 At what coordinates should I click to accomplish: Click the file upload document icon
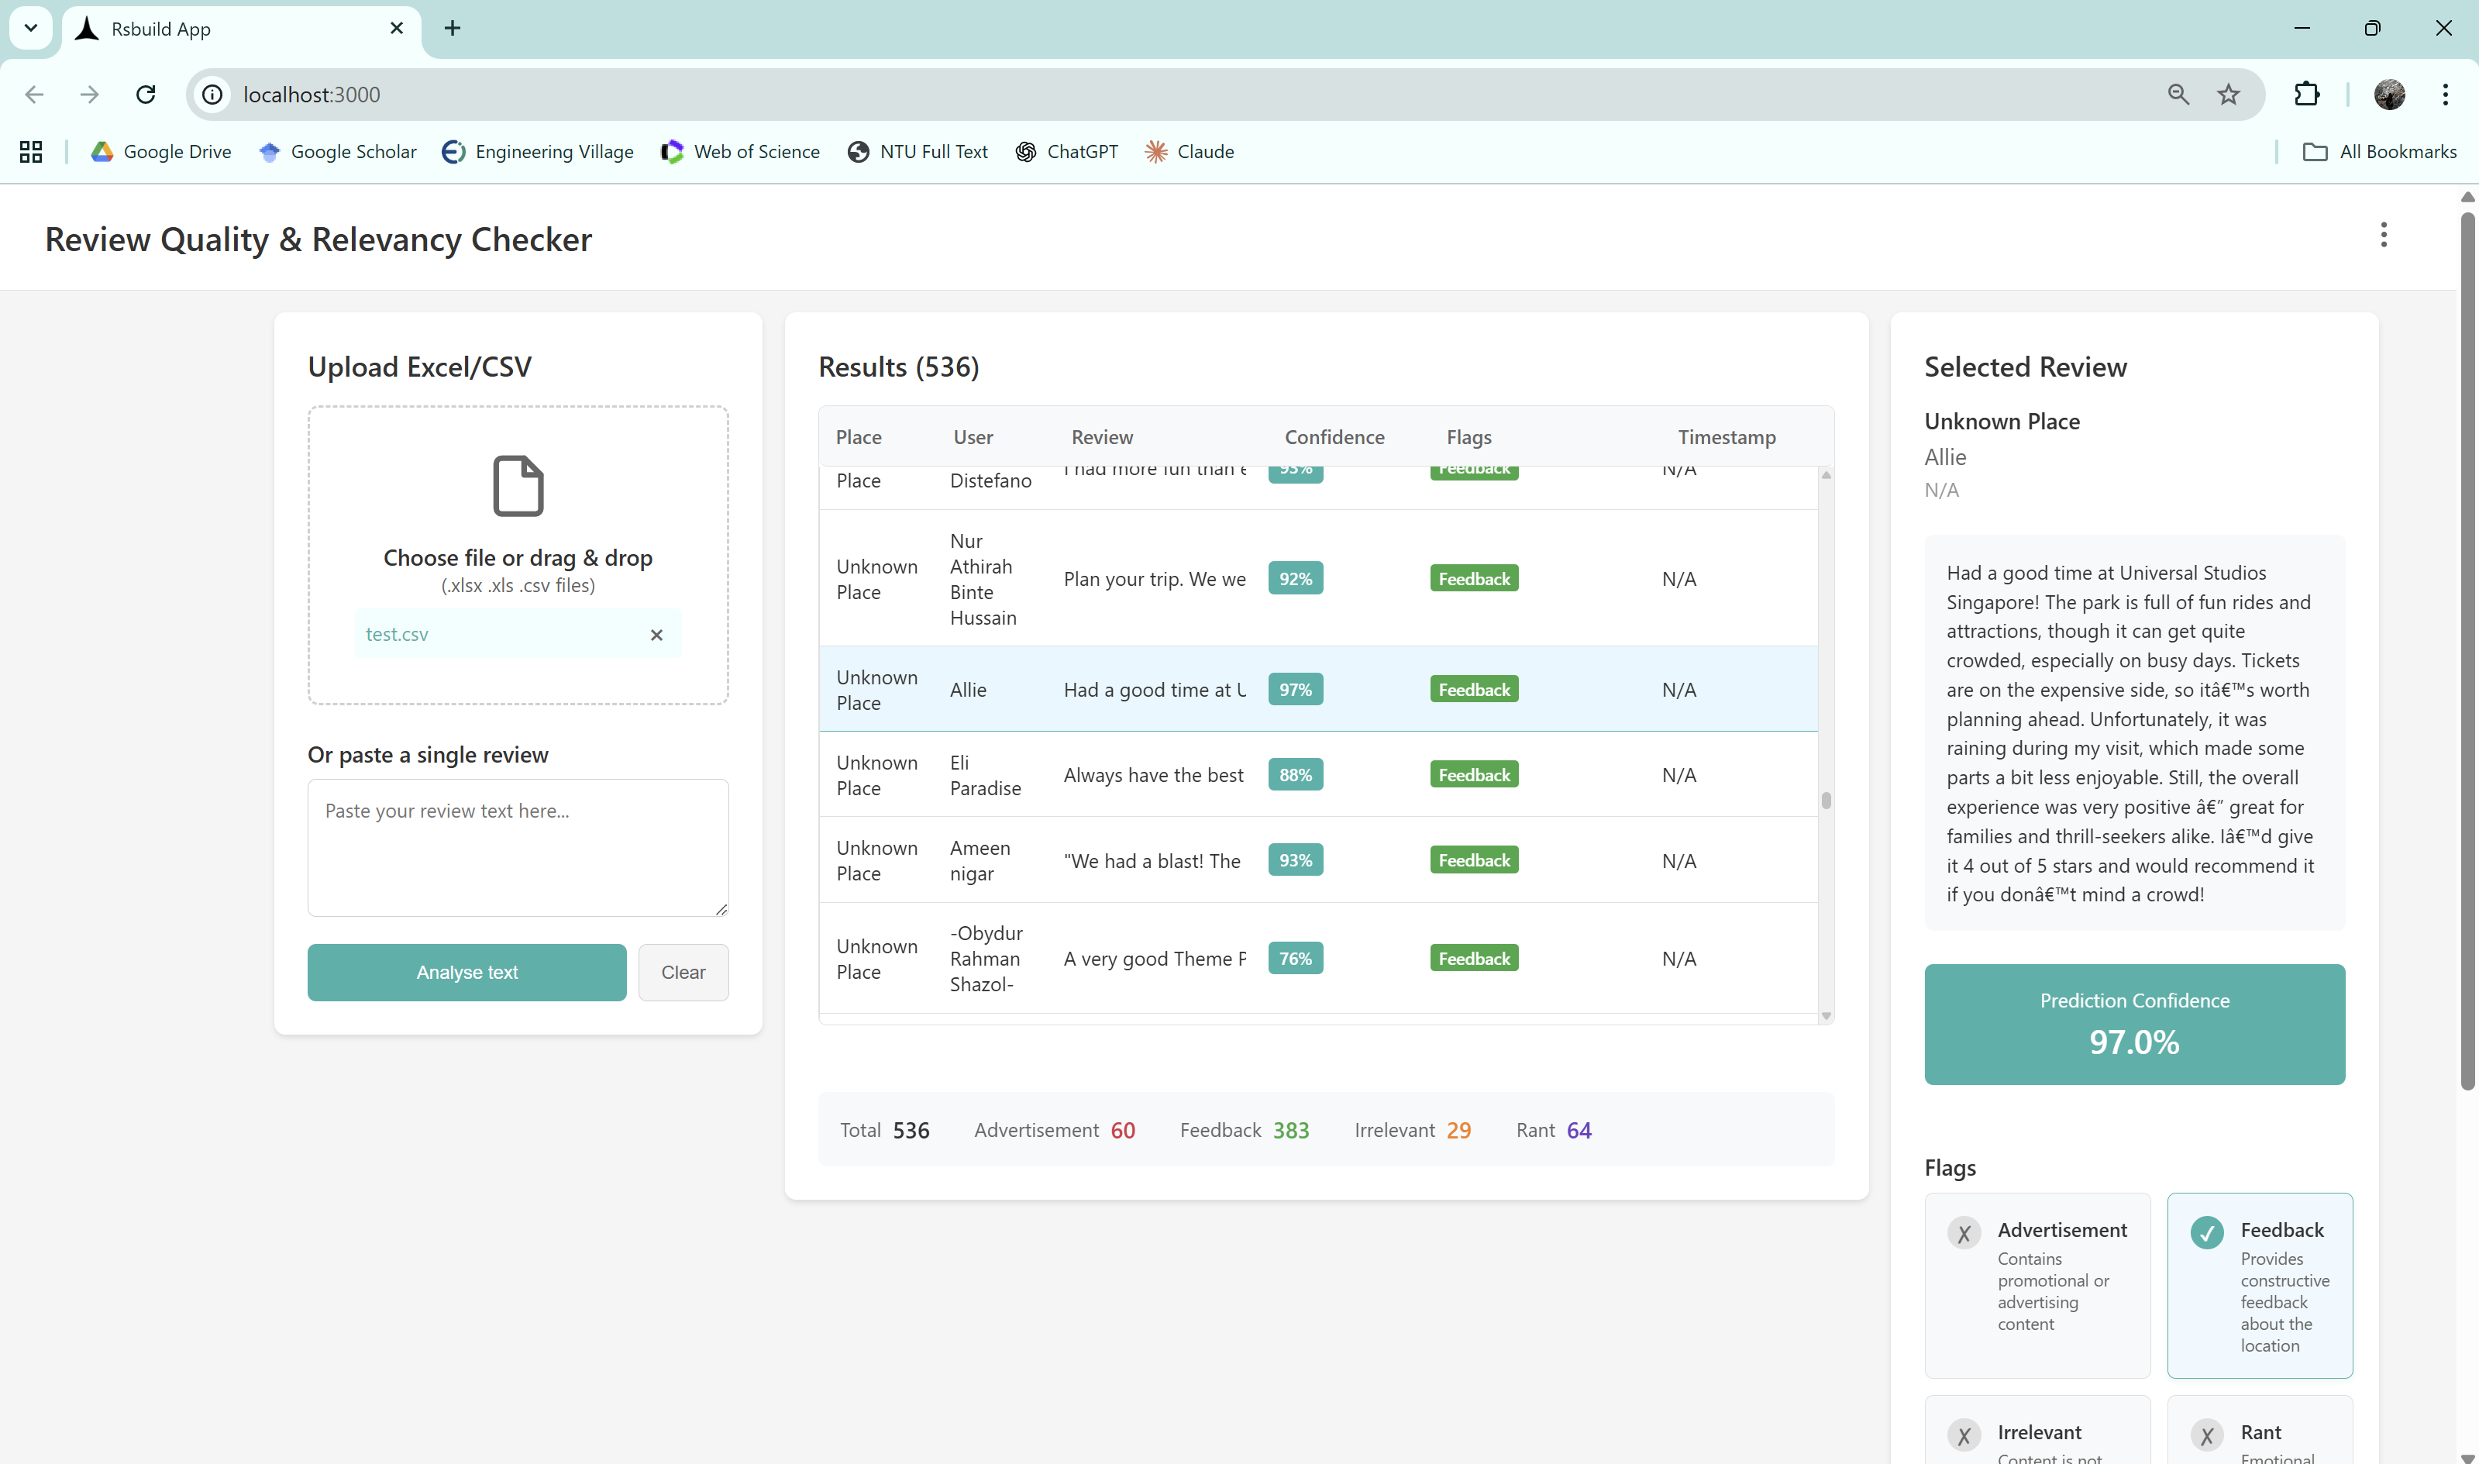(x=518, y=485)
